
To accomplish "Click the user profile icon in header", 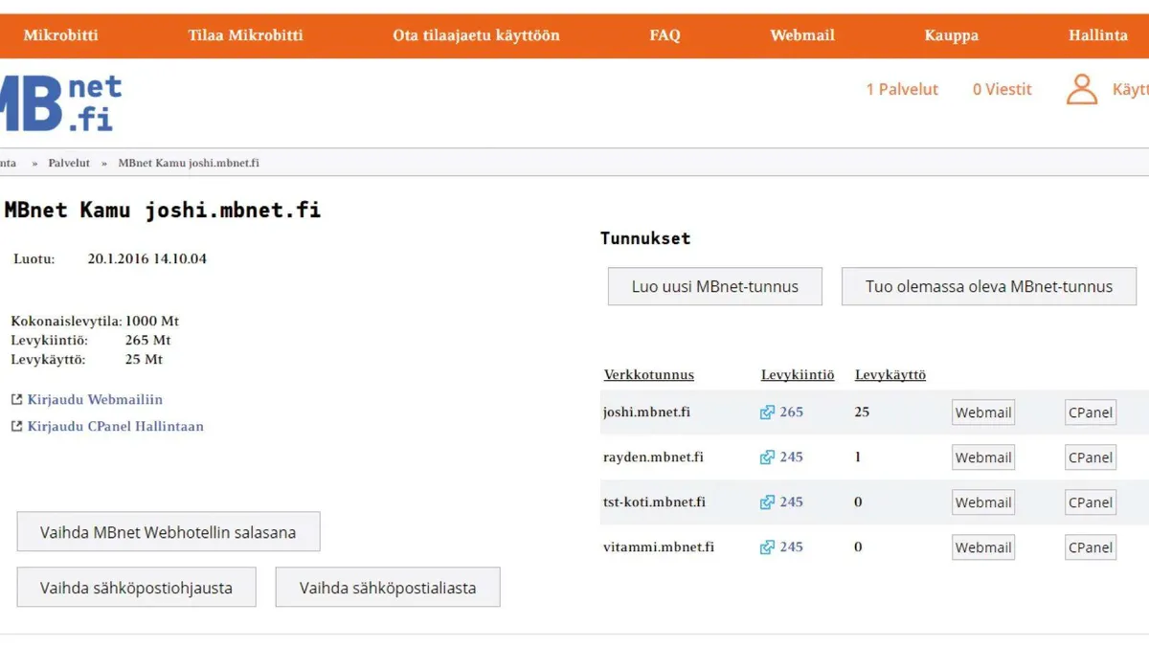I will [x=1082, y=89].
